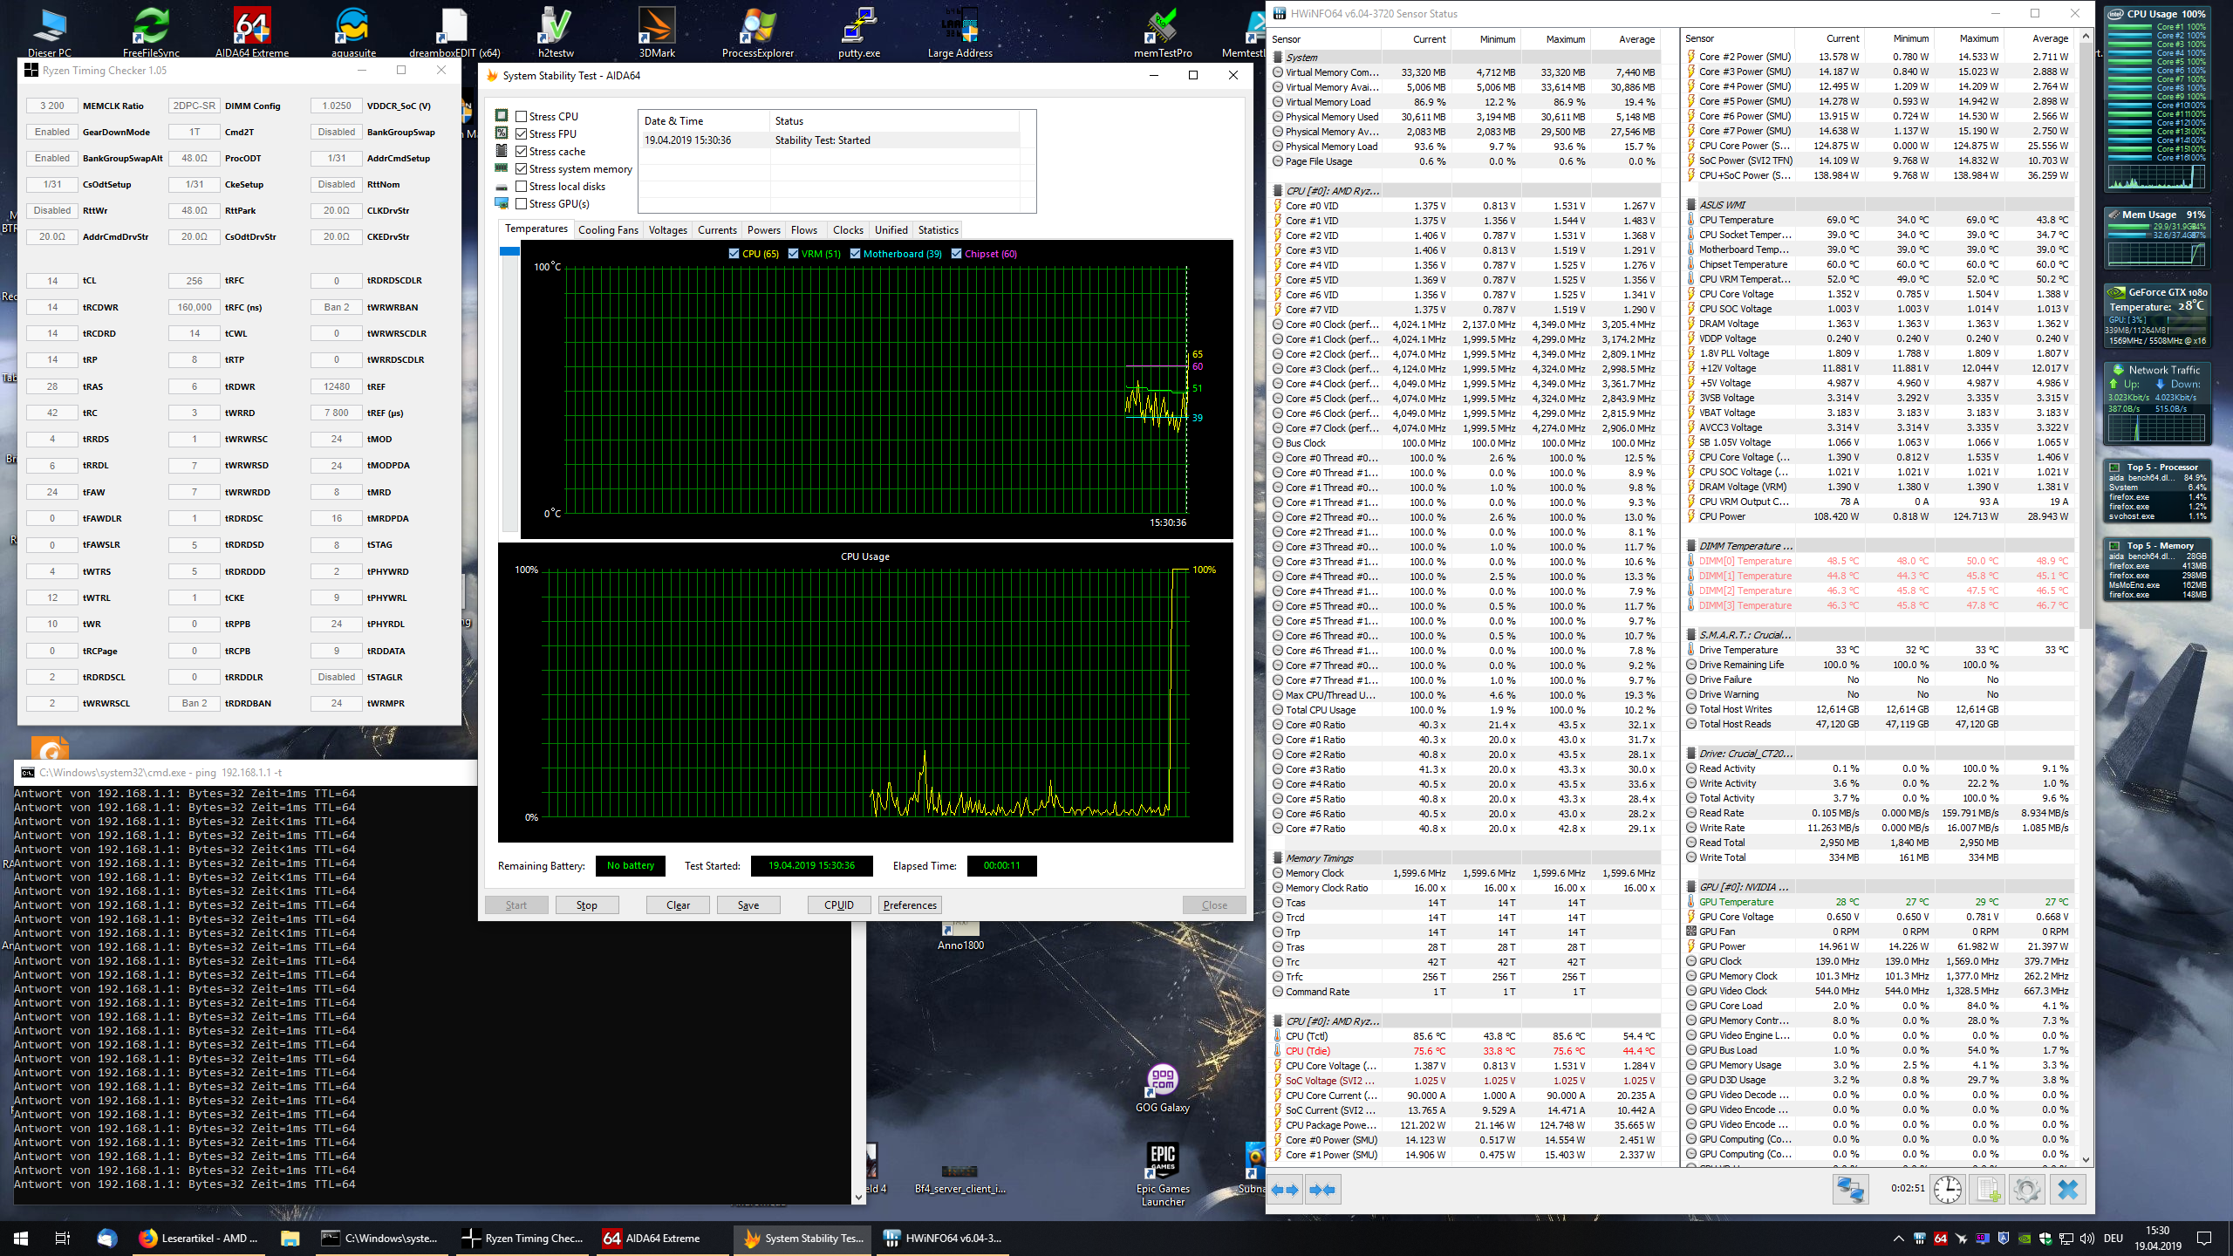The height and width of the screenshot is (1256, 2233).
Task: Click HWiNFO scrollbar down arrow
Action: [x=2086, y=1160]
